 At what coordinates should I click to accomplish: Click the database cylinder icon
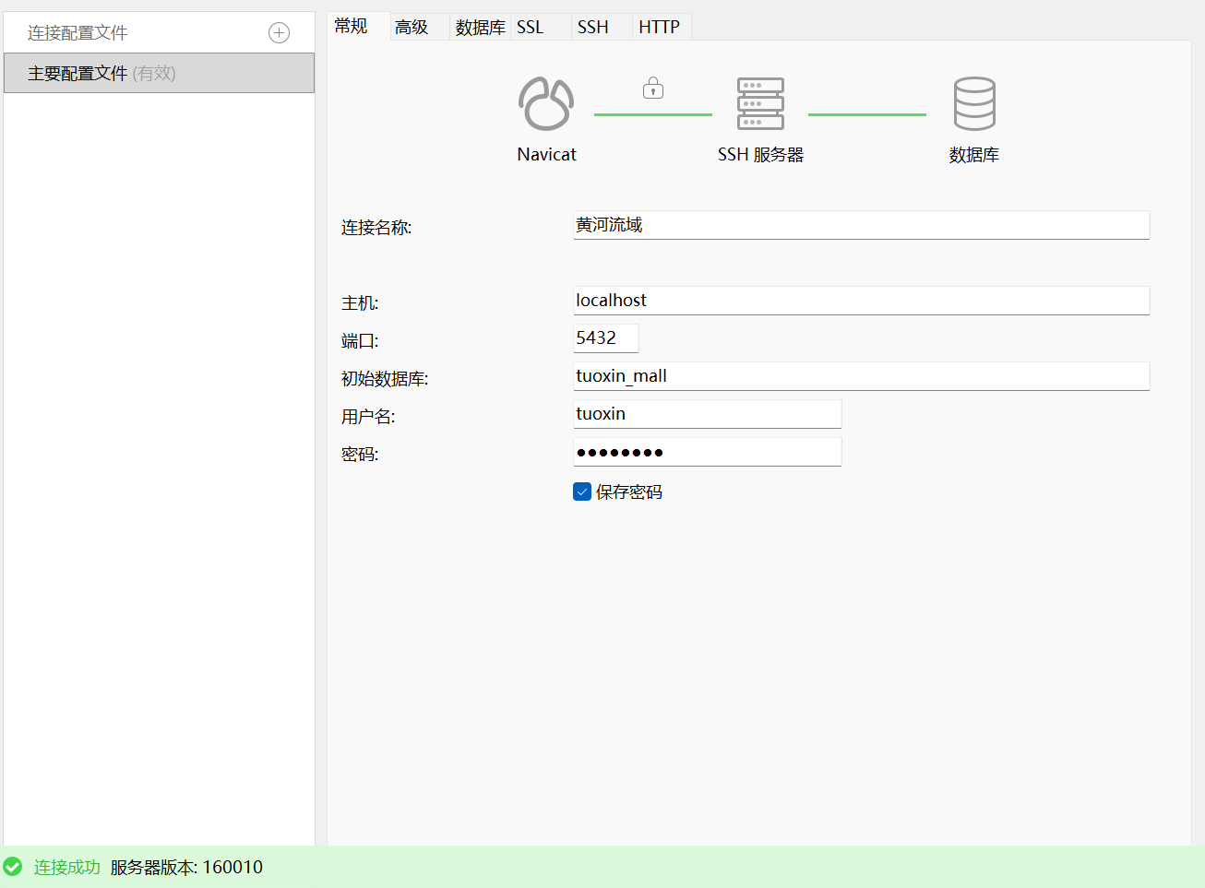click(974, 103)
